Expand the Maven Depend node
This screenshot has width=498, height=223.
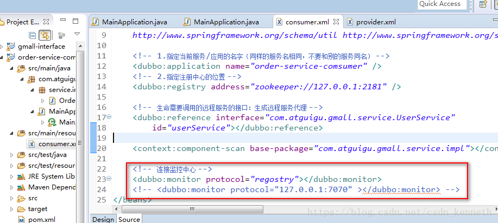[12, 187]
